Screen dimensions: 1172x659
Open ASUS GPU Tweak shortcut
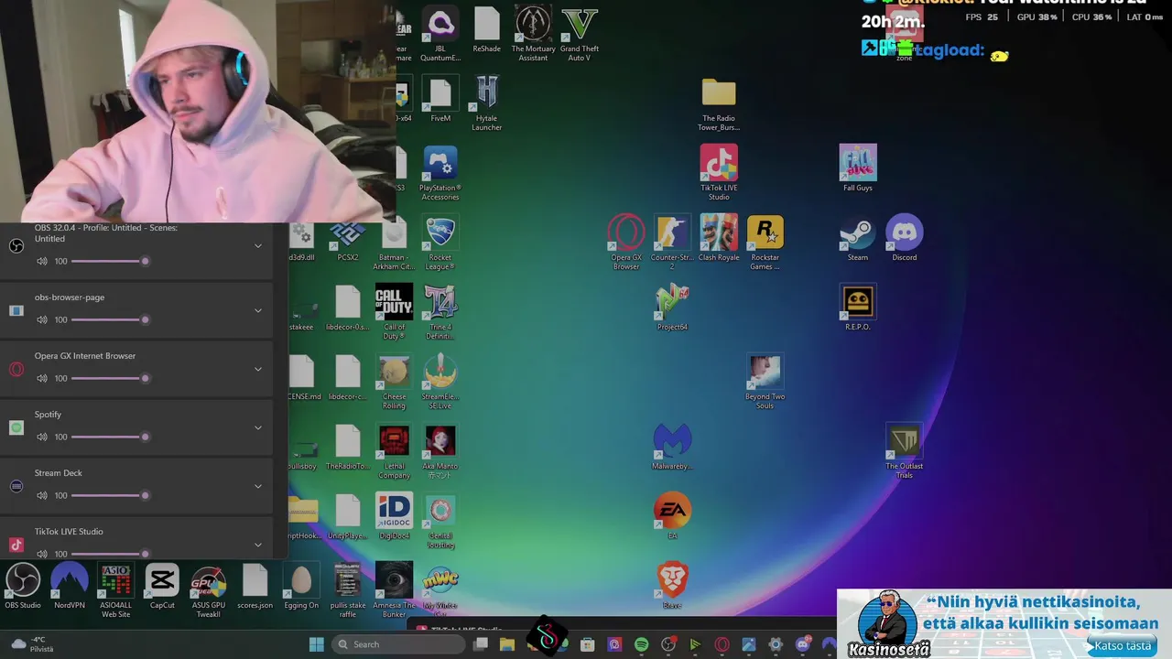[208, 591]
